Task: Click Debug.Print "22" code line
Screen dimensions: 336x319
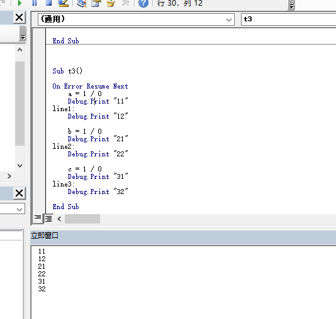Action: (98, 154)
